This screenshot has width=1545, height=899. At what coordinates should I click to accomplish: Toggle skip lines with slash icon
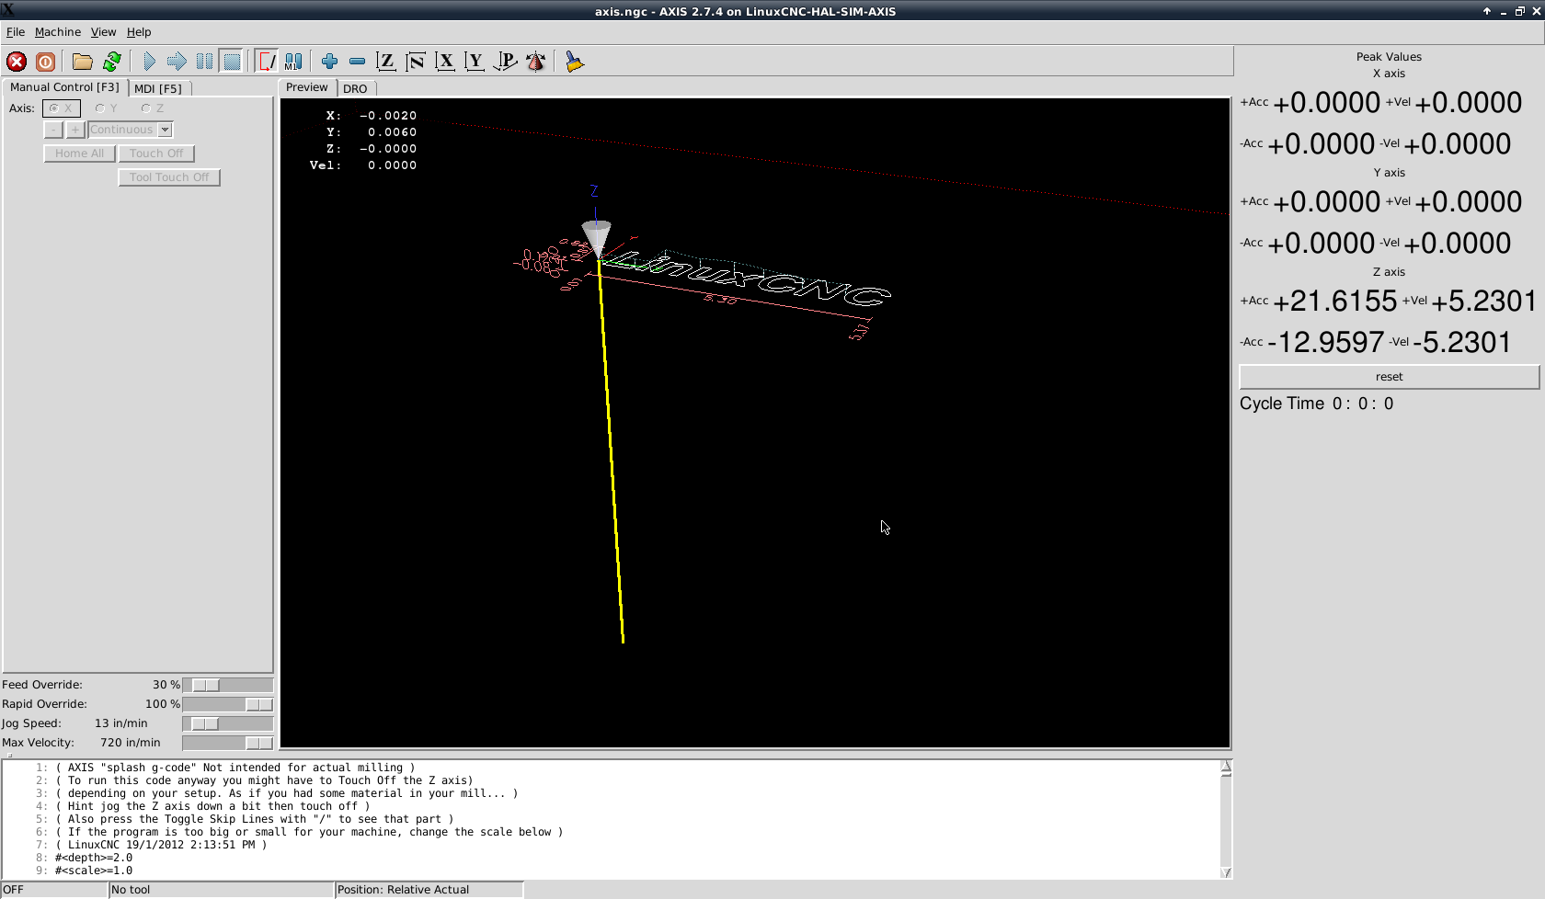click(x=266, y=62)
